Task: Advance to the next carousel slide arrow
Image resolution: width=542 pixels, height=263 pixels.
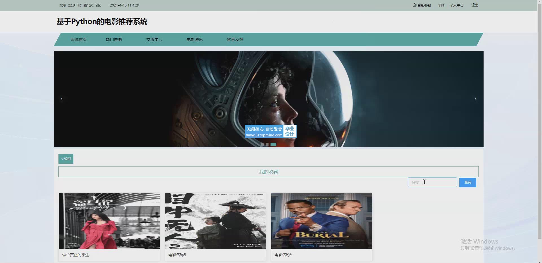Action: pos(475,99)
